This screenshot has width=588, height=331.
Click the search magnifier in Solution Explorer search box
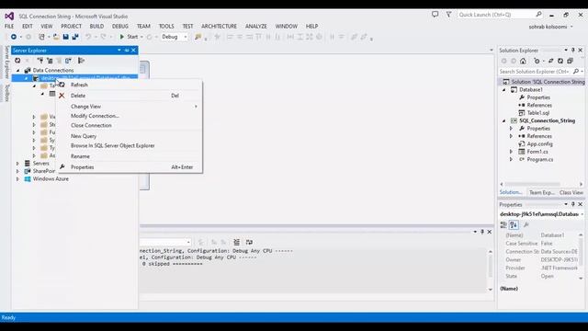[576, 71]
